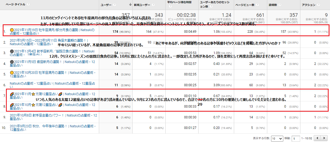Click the sort arrow in ユーザー column
This screenshot has width=330, height=143.
[x=131, y=5]
